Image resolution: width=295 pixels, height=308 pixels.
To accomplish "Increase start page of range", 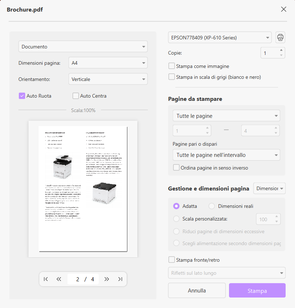I will click(207, 128).
